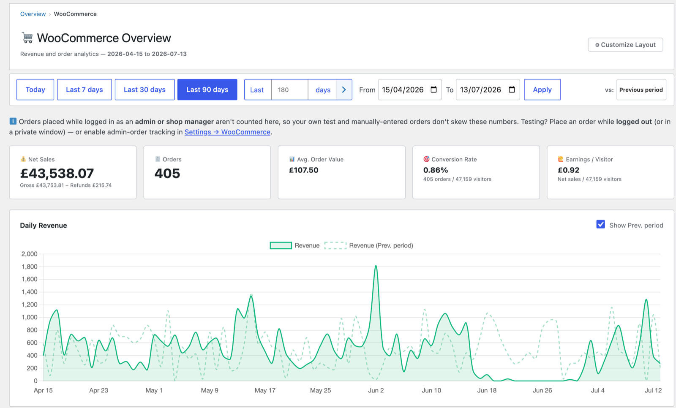
Task: Click the Net sales / 47,159 visitors text
Action: point(589,179)
